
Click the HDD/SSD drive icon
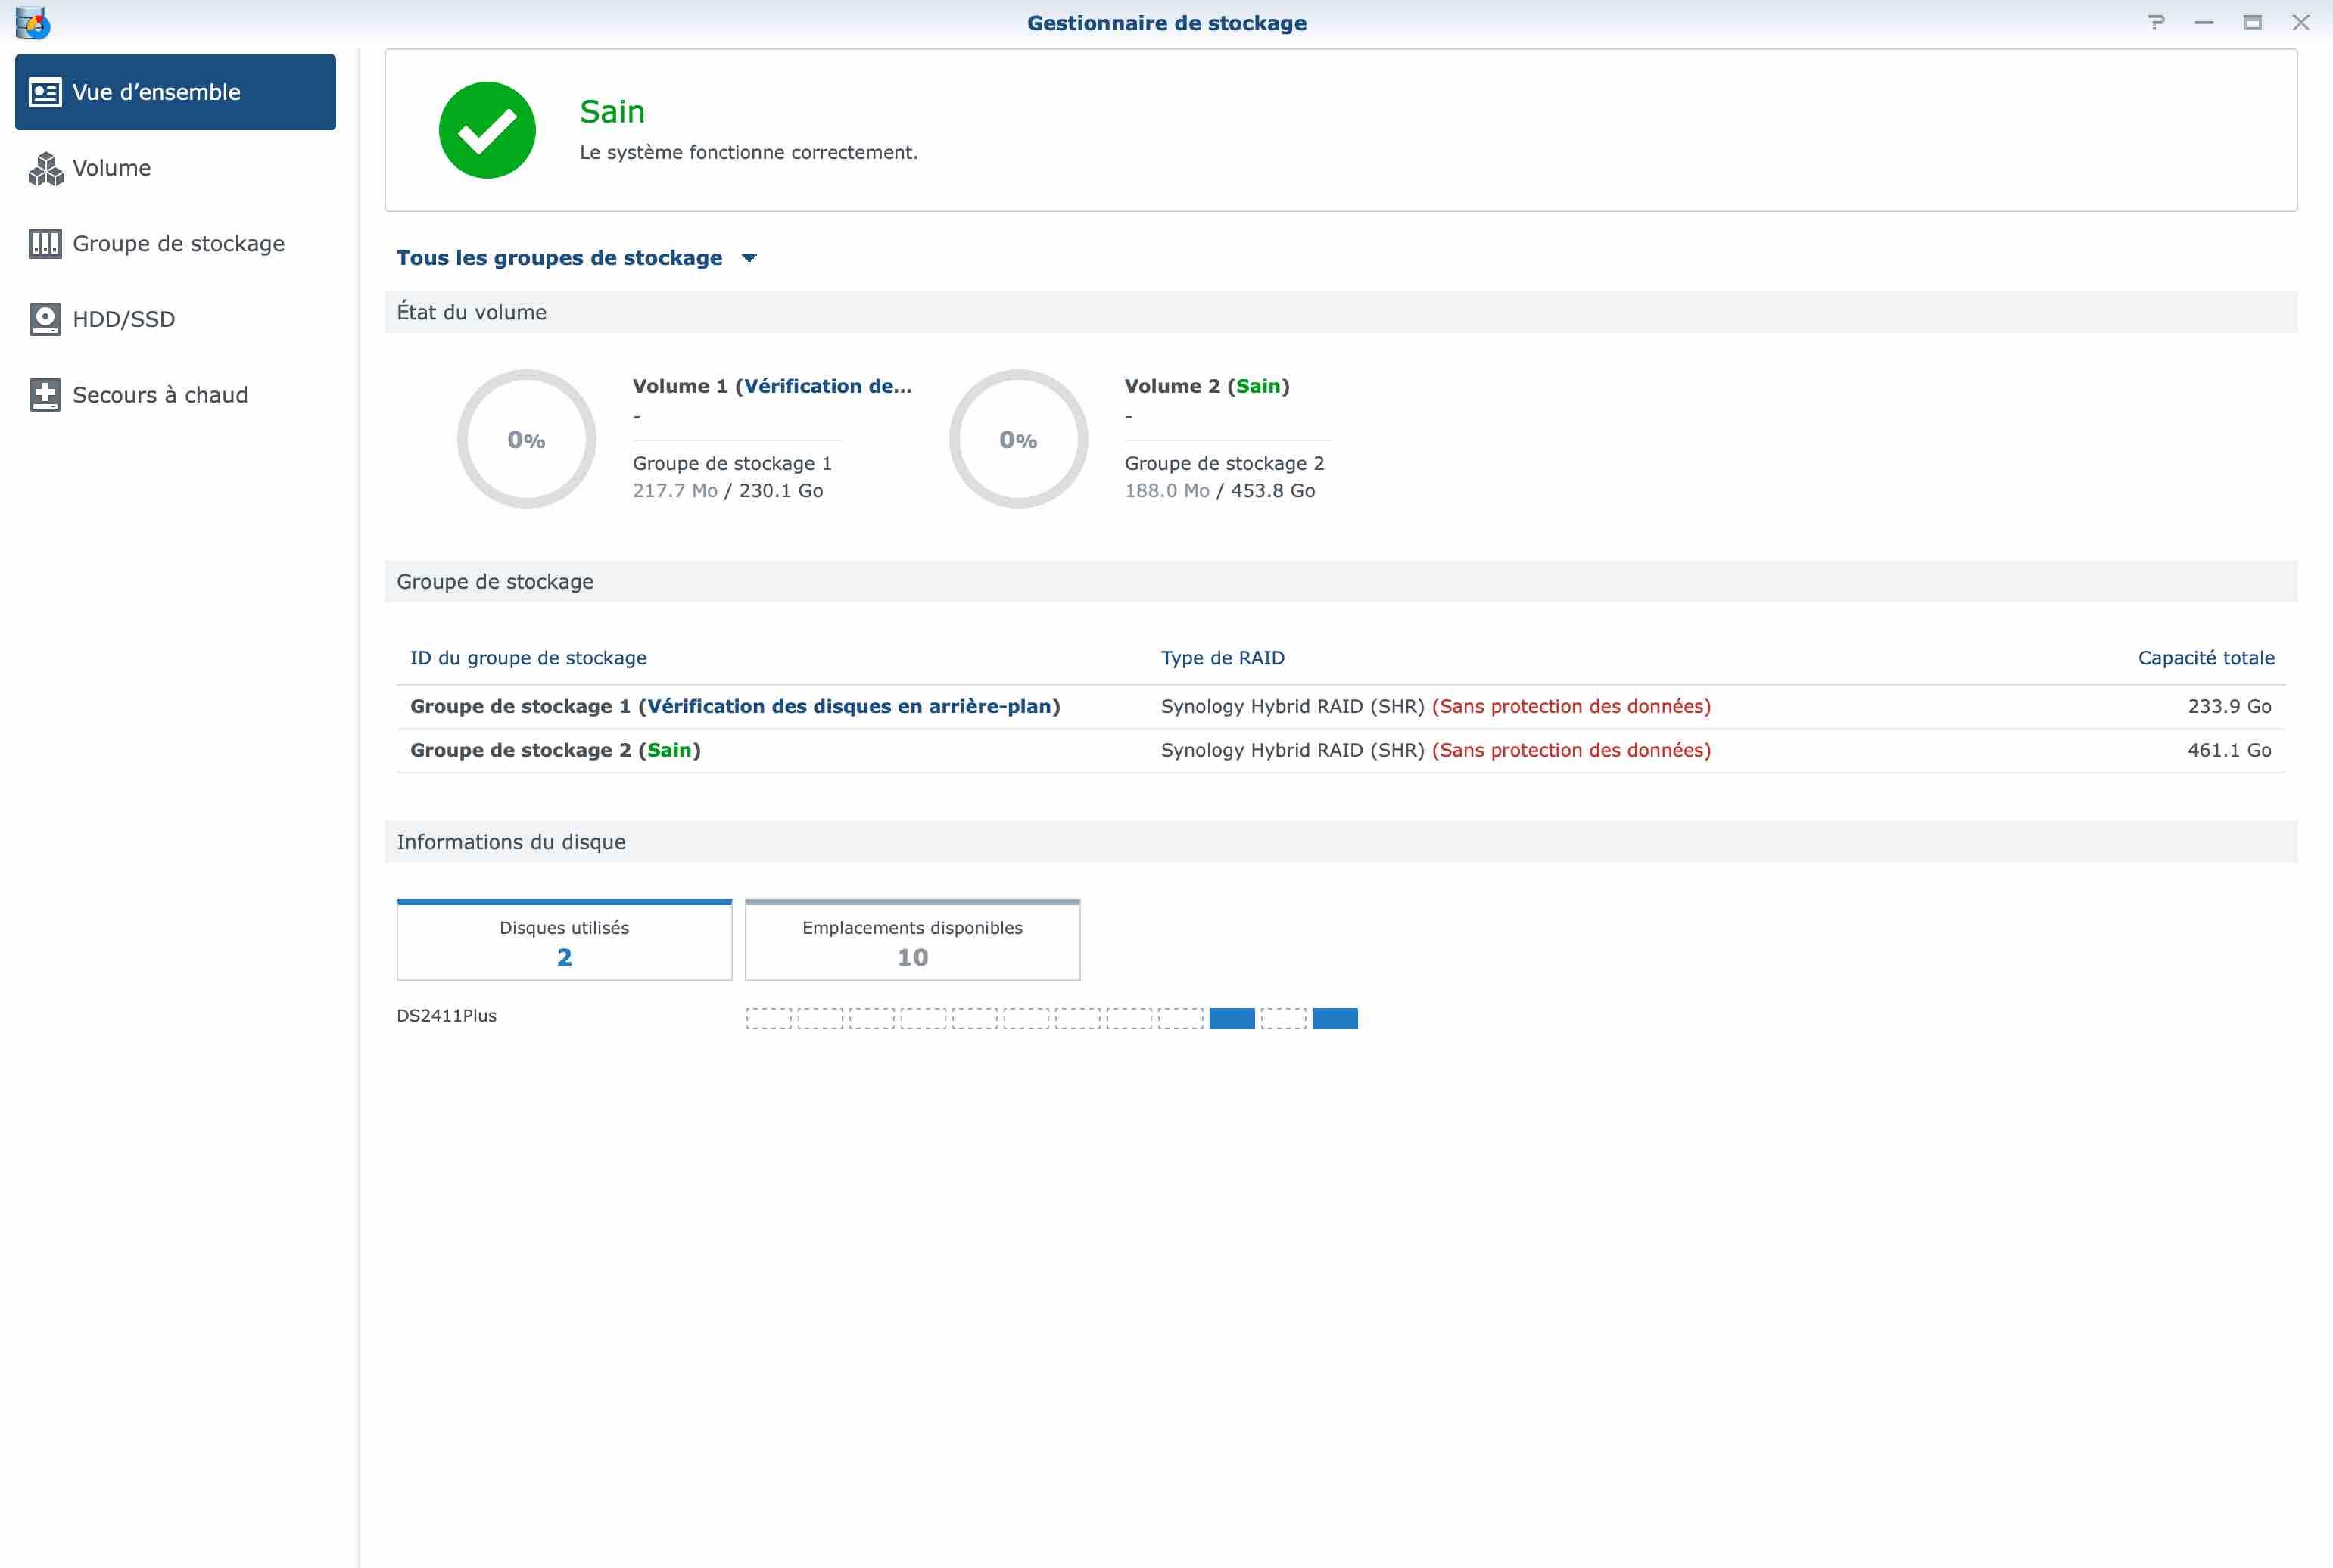tap(45, 319)
